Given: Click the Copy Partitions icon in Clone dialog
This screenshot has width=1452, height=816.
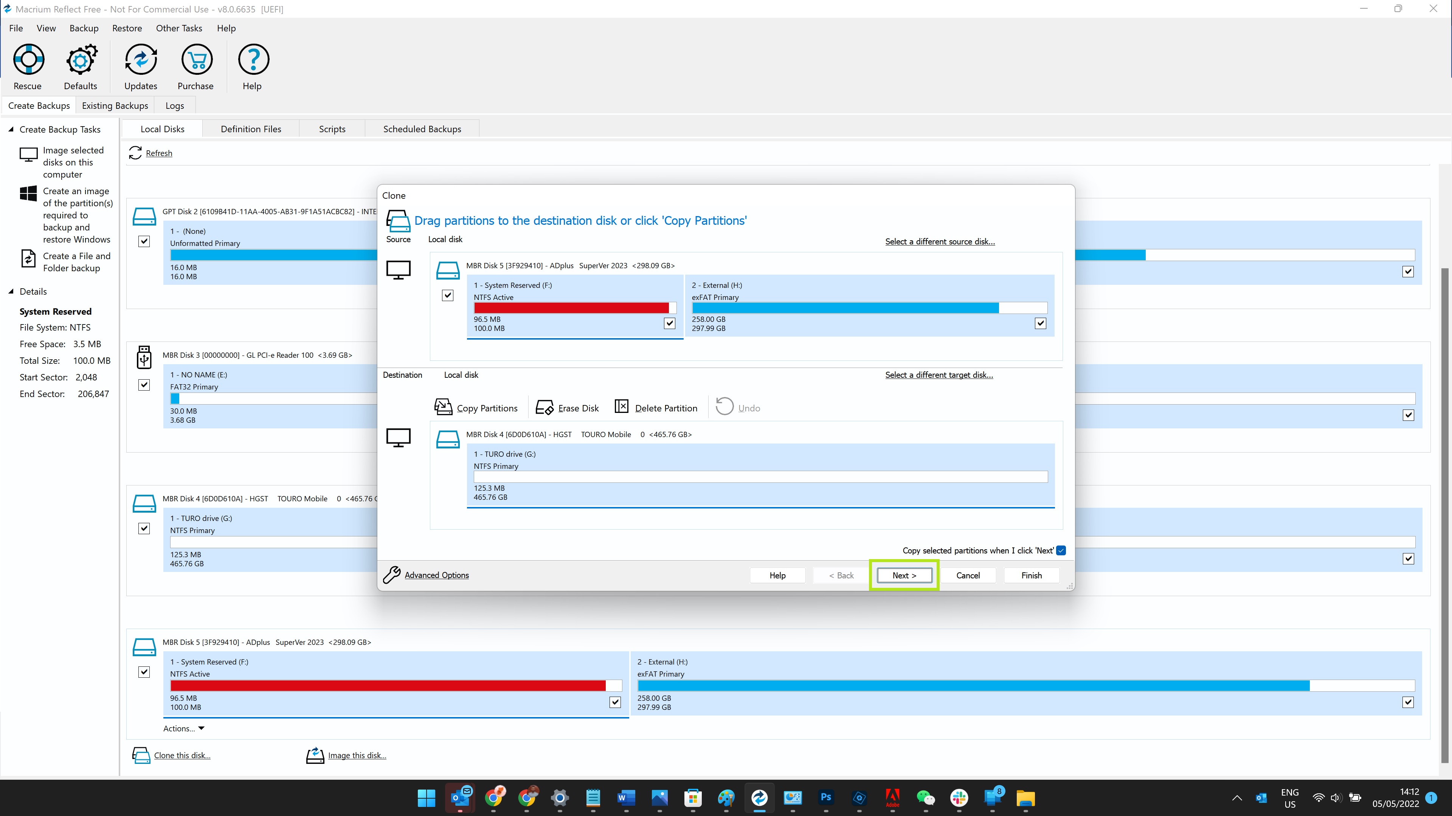Looking at the screenshot, I should (x=443, y=407).
